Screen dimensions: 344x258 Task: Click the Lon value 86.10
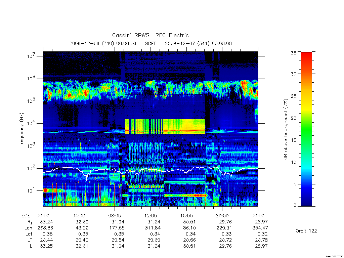[x=189, y=228]
